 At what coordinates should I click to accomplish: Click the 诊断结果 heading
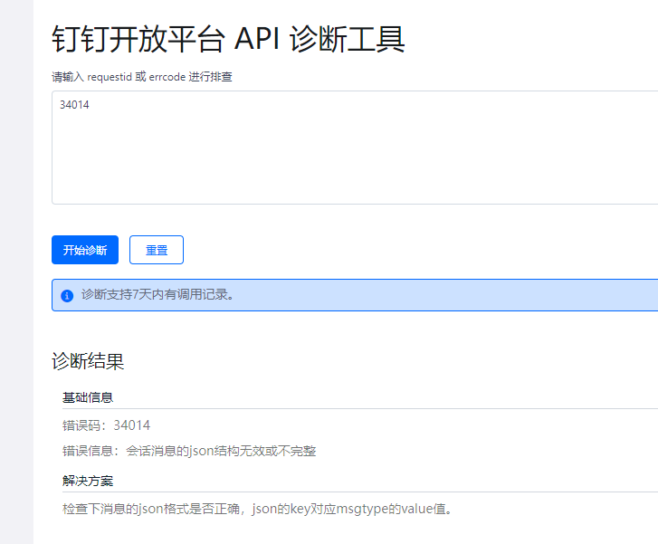(x=88, y=361)
